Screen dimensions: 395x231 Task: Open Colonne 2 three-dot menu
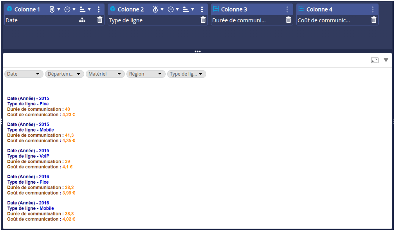202,9
